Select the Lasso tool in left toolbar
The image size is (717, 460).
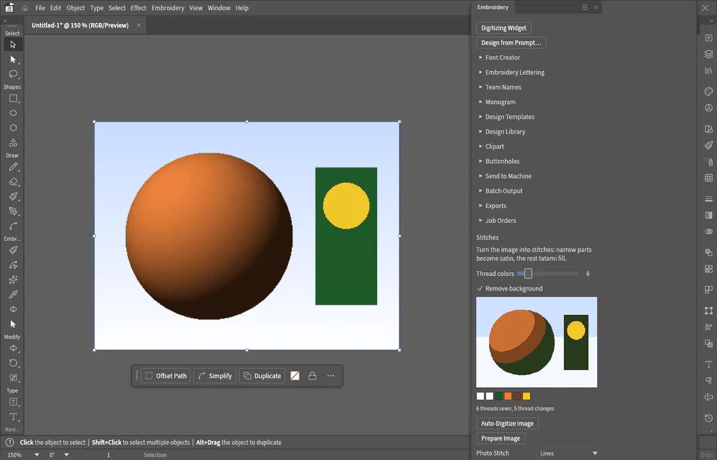click(13, 74)
